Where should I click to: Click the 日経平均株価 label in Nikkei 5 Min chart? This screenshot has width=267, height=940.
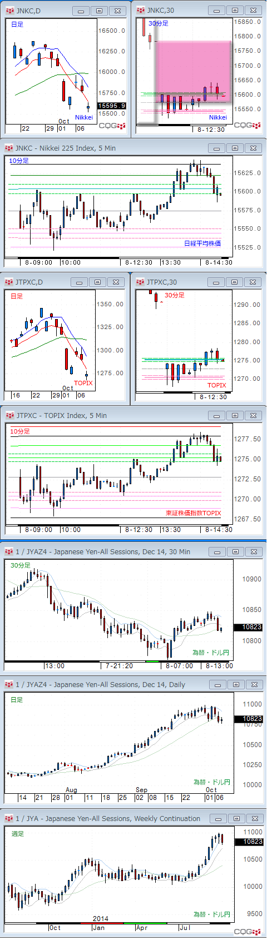202,243
